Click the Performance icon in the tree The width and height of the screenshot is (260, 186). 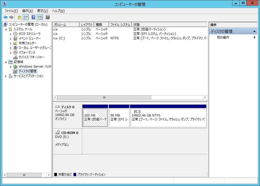click(x=15, y=53)
